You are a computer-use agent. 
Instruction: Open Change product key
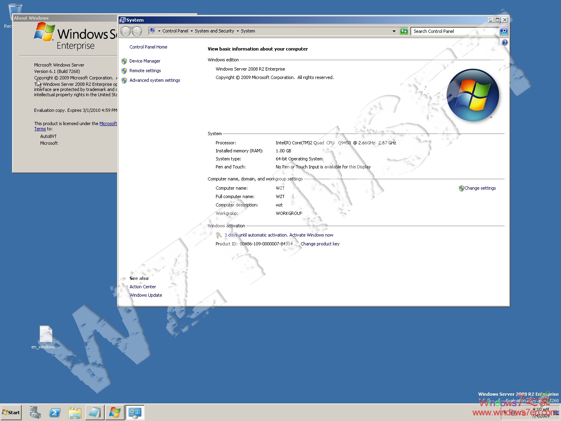pyautogui.click(x=320, y=244)
